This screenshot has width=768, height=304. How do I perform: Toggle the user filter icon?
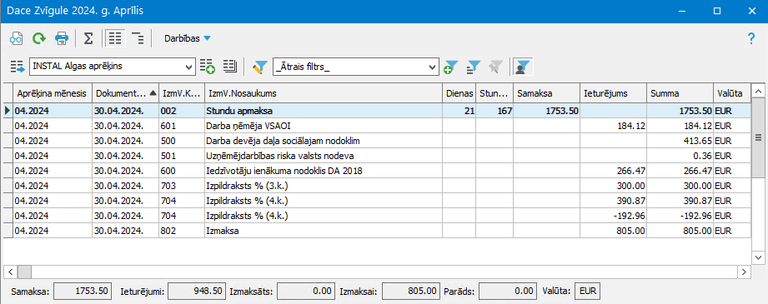[523, 67]
